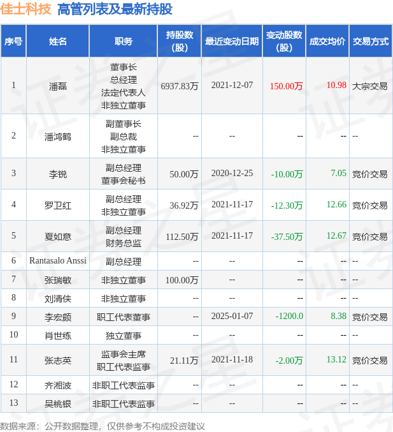Click 董事长 title in row 1
This screenshot has width=393, height=432.
[124, 67]
